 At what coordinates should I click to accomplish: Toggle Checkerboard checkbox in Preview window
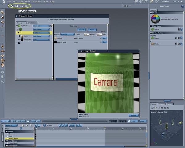(x=80, y=117)
